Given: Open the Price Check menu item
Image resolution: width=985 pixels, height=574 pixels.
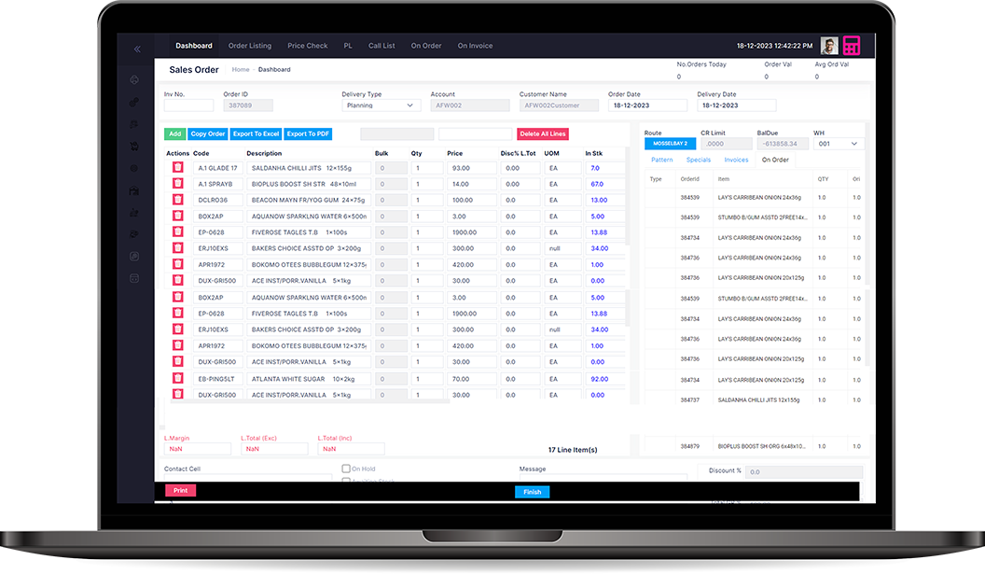Looking at the screenshot, I should tap(307, 46).
